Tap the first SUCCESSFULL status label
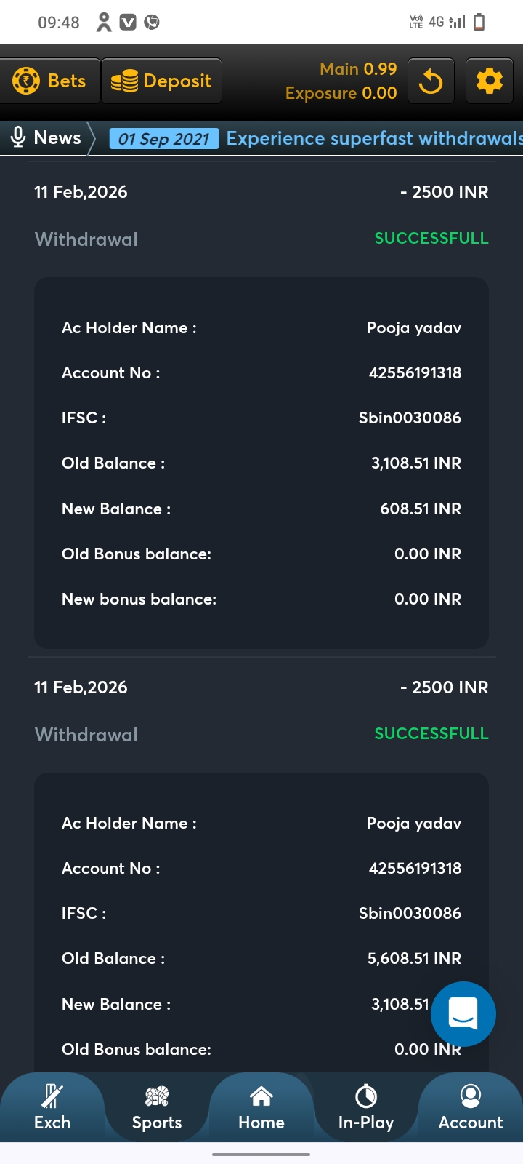The width and height of the screenshot is (523, 1164). [x=431, y=238]
